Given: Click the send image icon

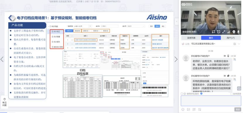Looking at the screenshot, I should tap(189, 109).
